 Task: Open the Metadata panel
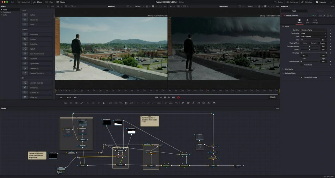(306, 2)
